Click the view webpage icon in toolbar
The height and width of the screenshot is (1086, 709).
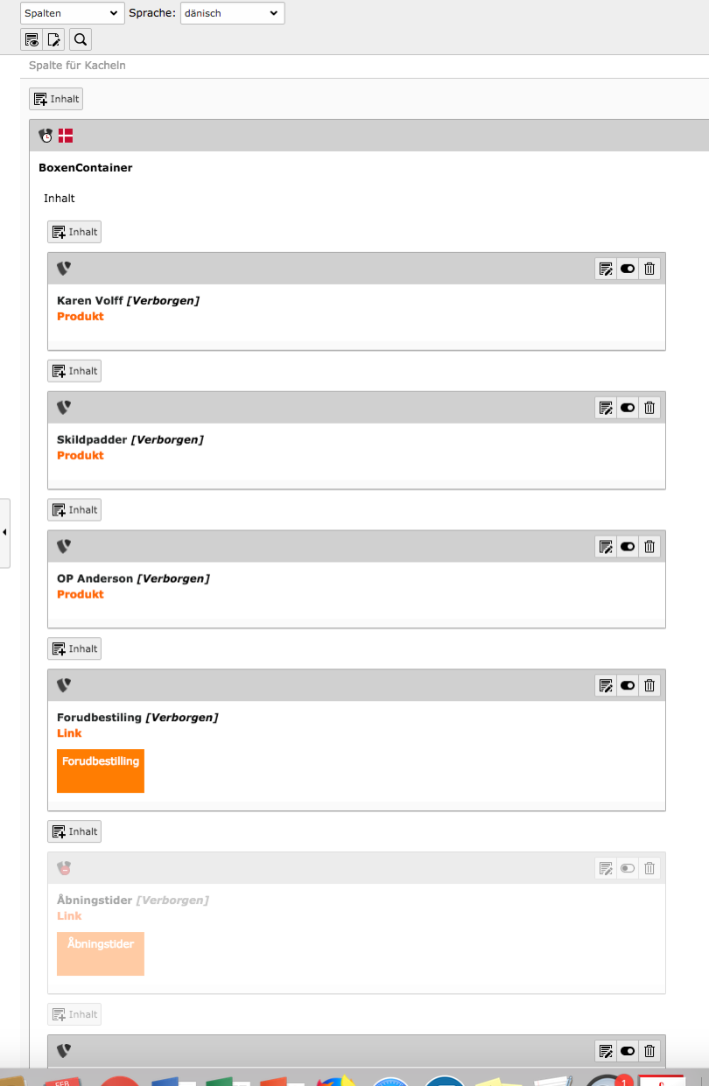tap(32, 39)
